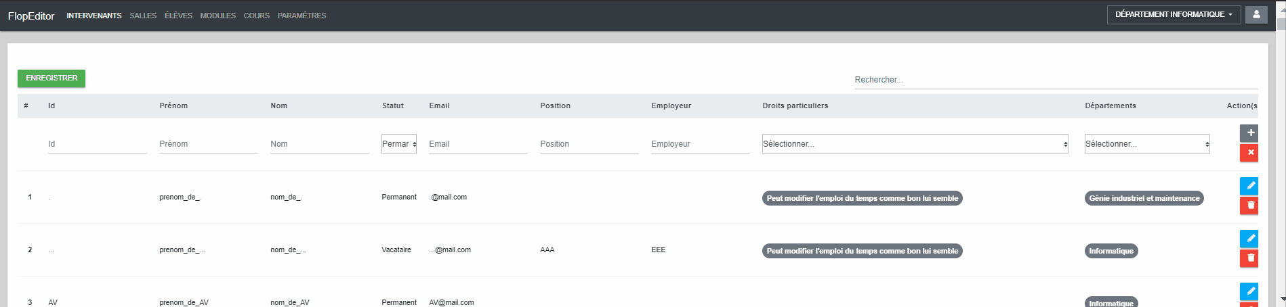Focus the Employeur input field
This screenshot has width=1286, height=307.
[701, 144]
